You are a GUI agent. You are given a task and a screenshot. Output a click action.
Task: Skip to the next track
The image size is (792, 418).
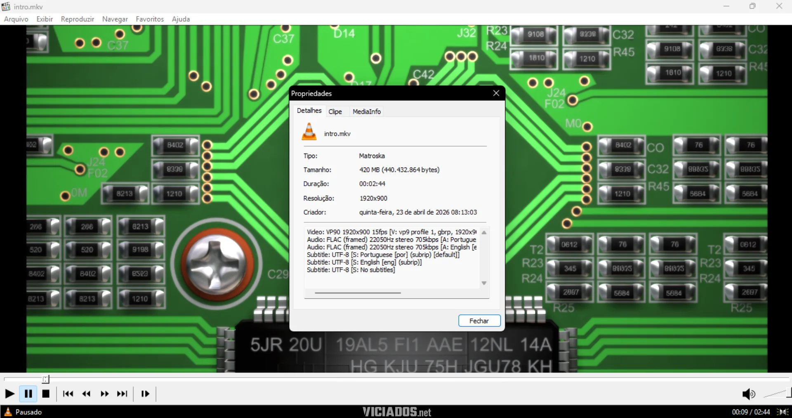pos(122,394)
